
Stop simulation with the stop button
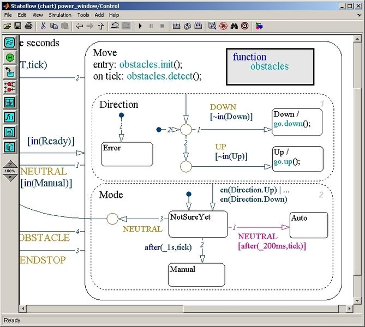162,26
